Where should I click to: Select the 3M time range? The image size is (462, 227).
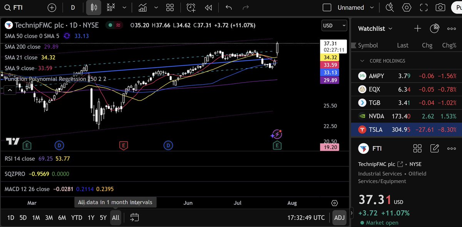click(x=49, y=217)
